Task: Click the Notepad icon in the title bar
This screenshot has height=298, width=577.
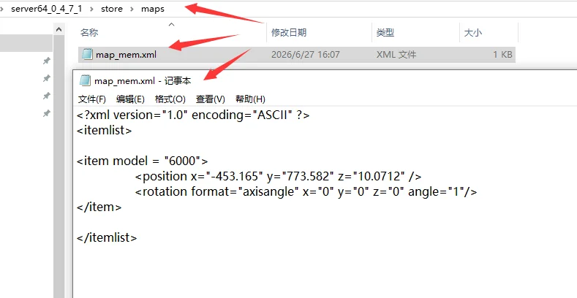Action: point(85,80)
